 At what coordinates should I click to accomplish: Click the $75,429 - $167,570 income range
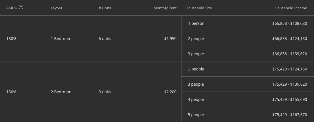(x=290, y=115)
